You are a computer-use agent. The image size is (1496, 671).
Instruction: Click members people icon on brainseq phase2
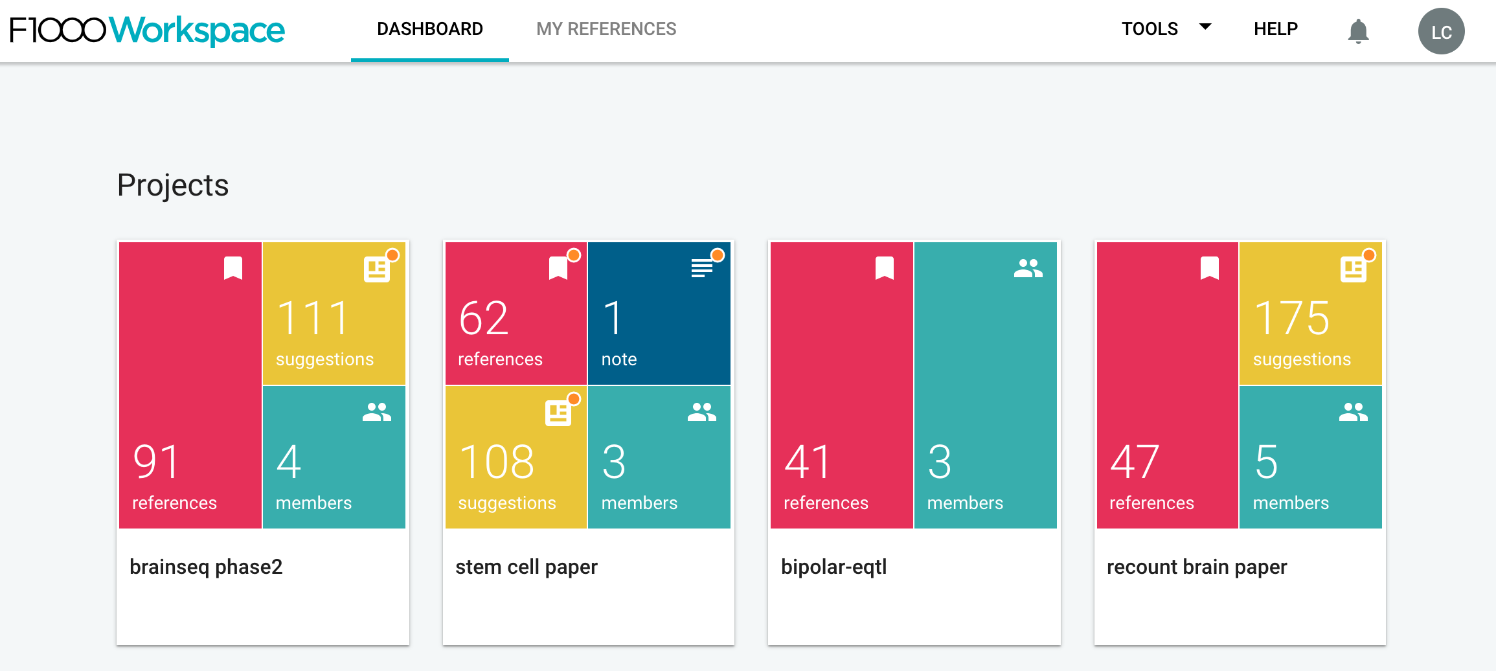pos(377,412)
